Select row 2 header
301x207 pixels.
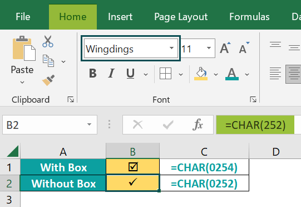click(10, 183)
